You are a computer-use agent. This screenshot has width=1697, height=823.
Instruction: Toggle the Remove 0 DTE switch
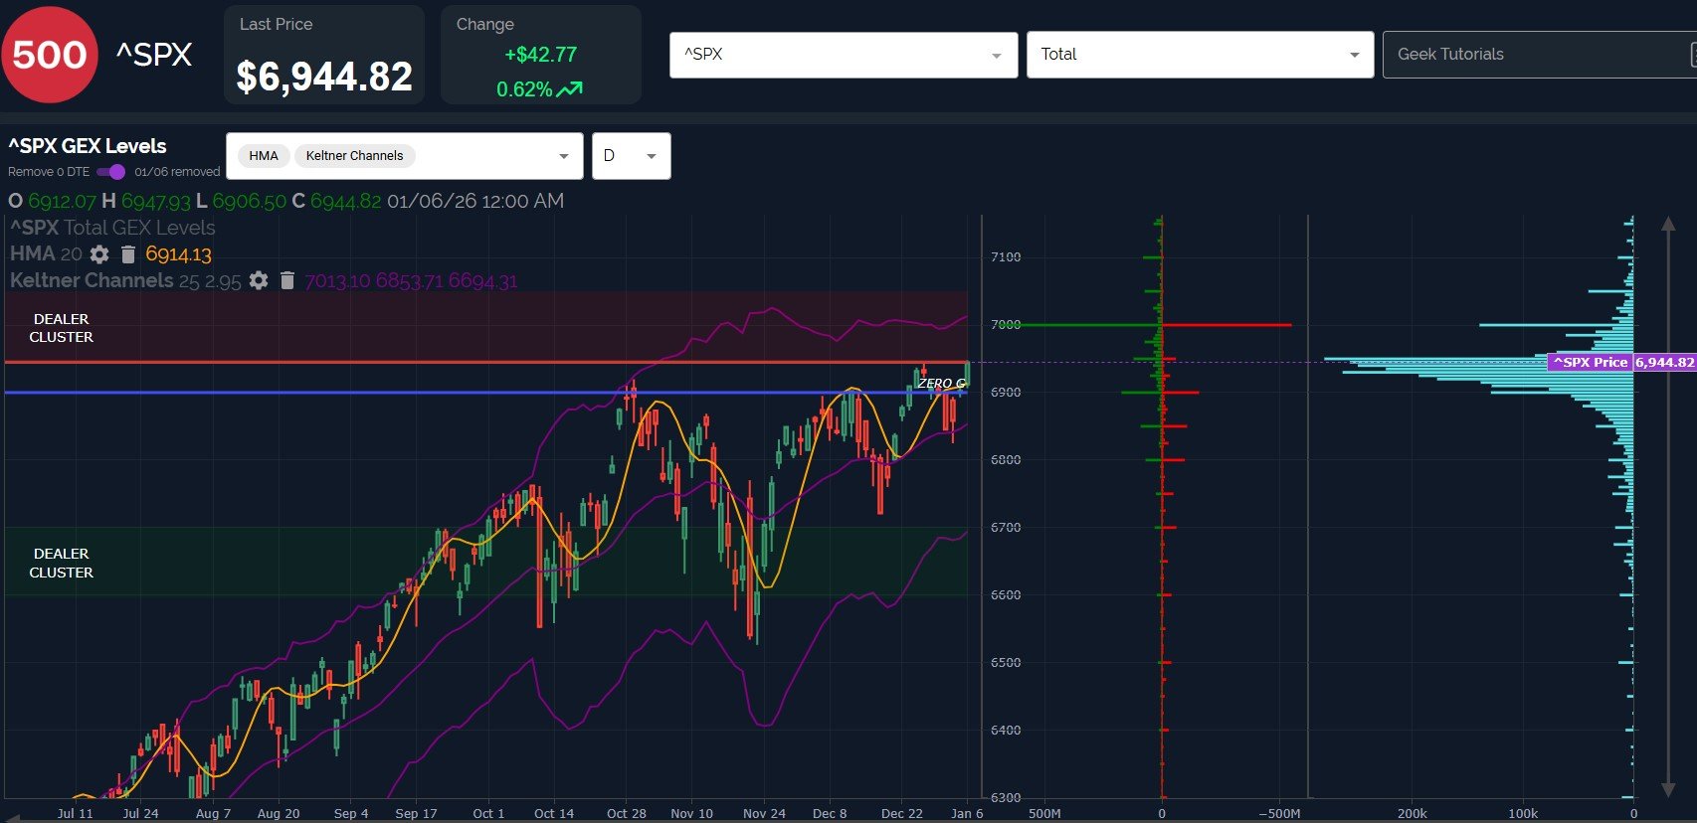110,172
